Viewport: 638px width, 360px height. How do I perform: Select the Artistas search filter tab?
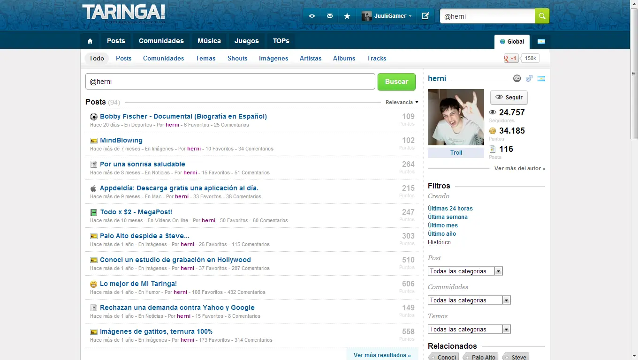pyautogui.click(x=311, y=58)
